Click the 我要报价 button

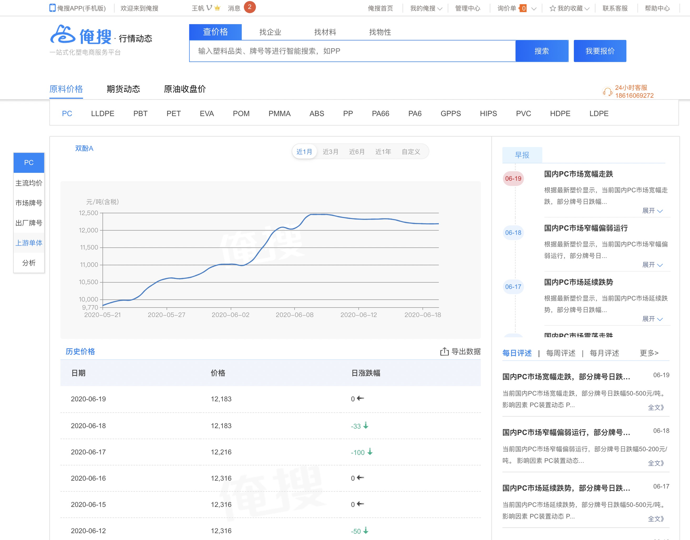pos(599,51)
